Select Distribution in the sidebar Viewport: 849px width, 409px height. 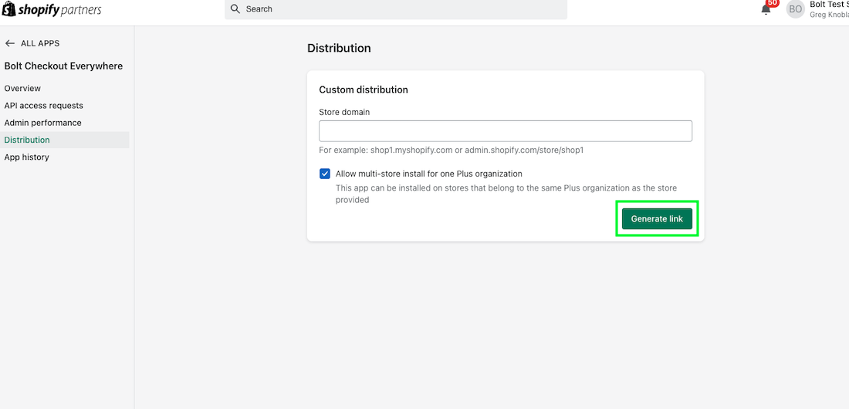pos(27,140)
